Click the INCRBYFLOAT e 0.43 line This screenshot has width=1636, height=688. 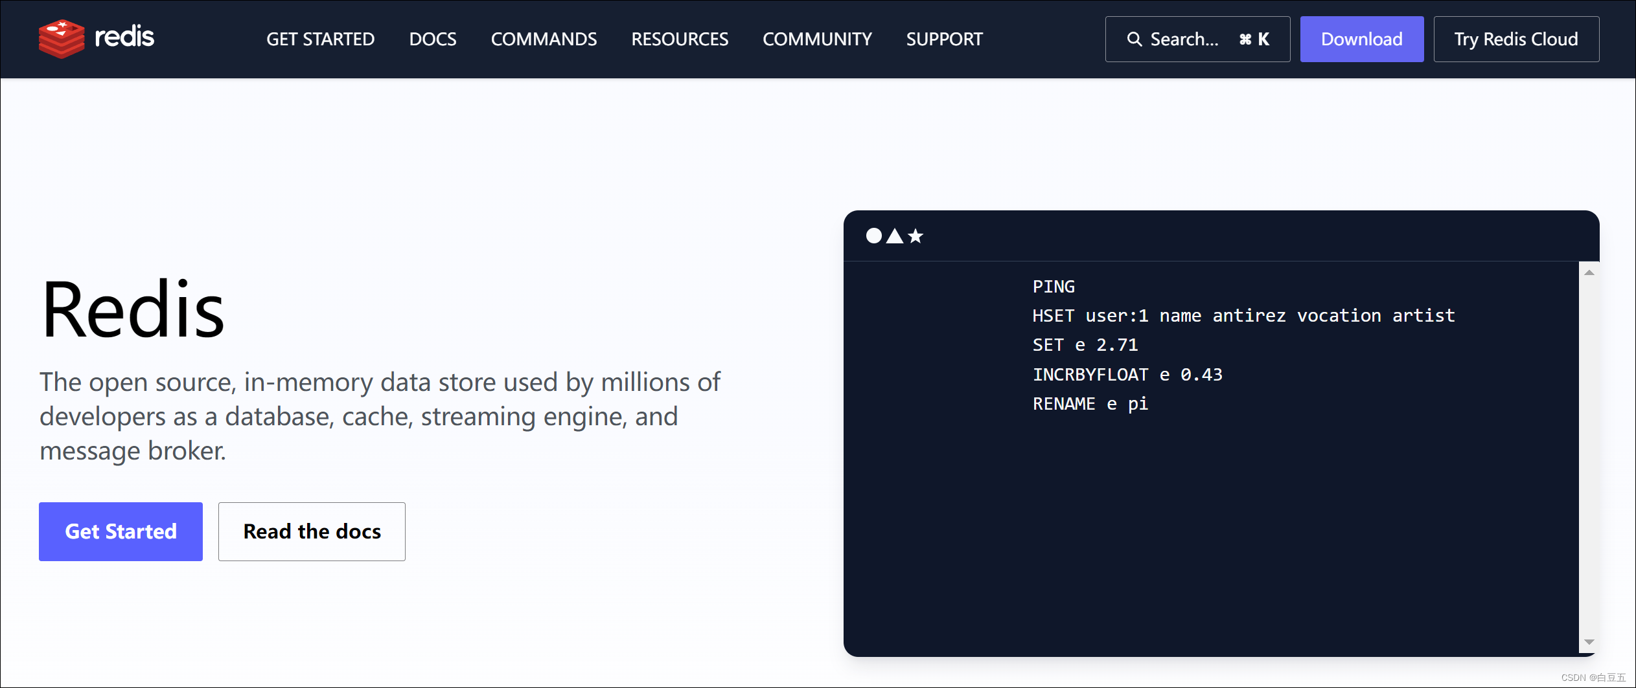point(1127,375)
